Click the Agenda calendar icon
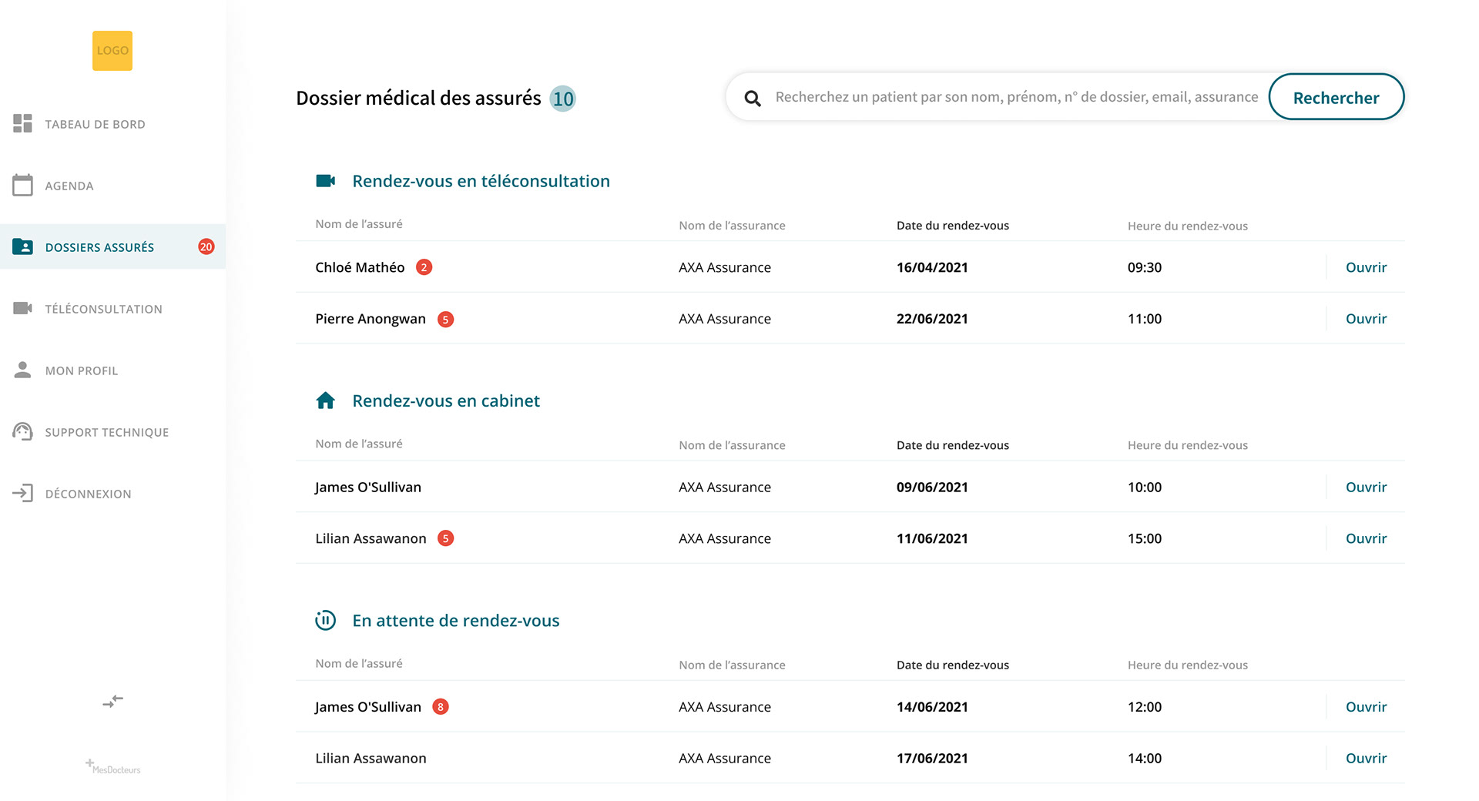 point(22,185)
